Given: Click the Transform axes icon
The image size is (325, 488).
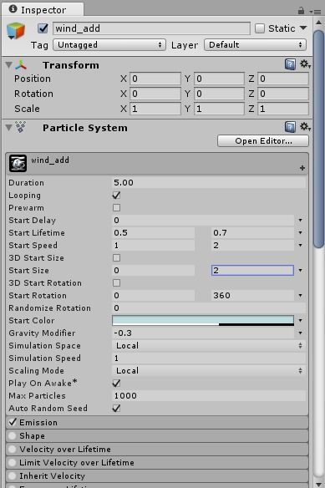Looking at the screenshot, I should (21, 65).
